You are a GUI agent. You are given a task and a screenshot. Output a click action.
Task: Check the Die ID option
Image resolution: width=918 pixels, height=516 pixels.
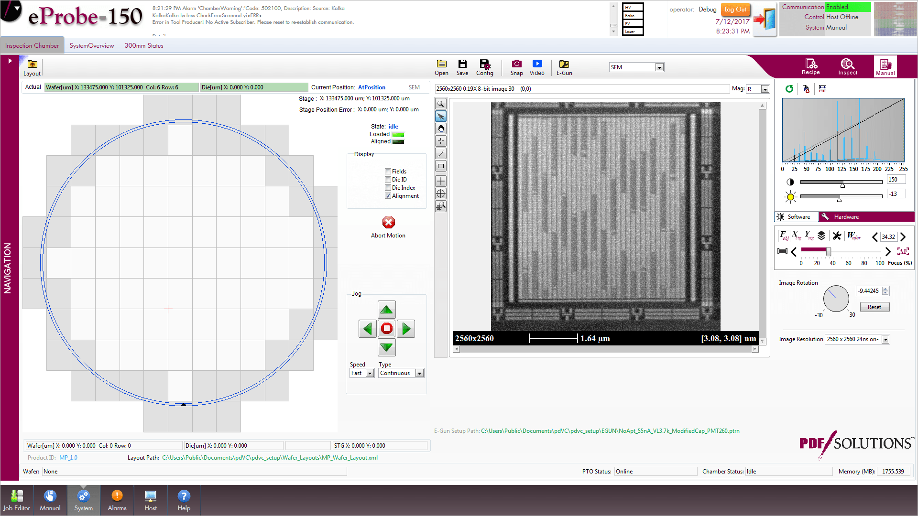[388, 179]
